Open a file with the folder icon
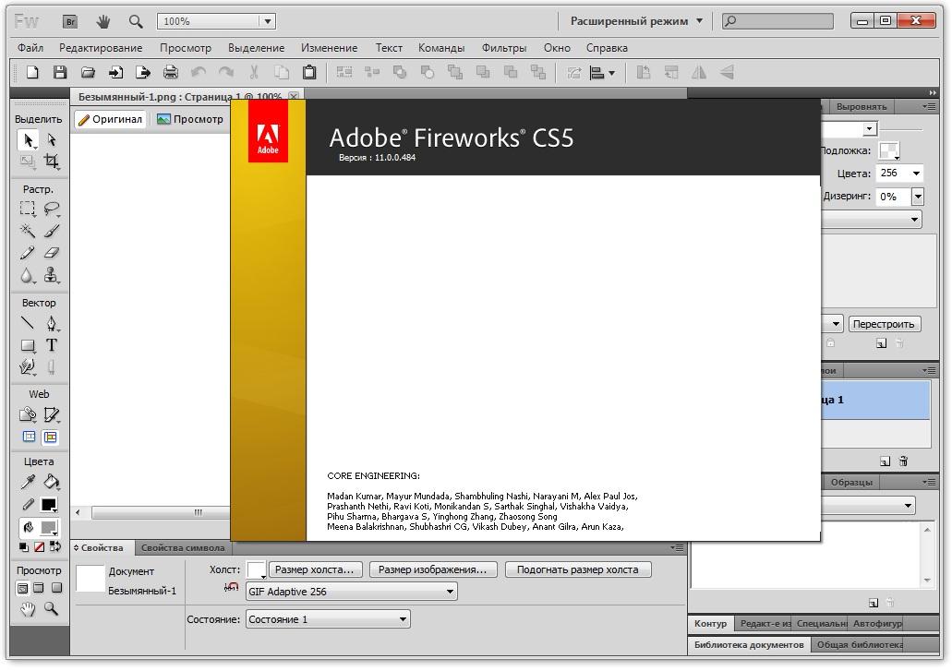This screenshot has width=952, height=671. pos(88,73)
